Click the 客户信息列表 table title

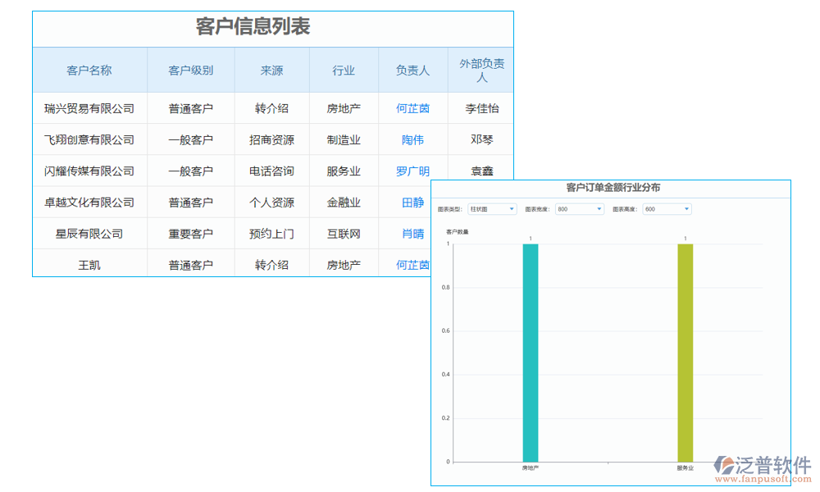coord(254,27)
